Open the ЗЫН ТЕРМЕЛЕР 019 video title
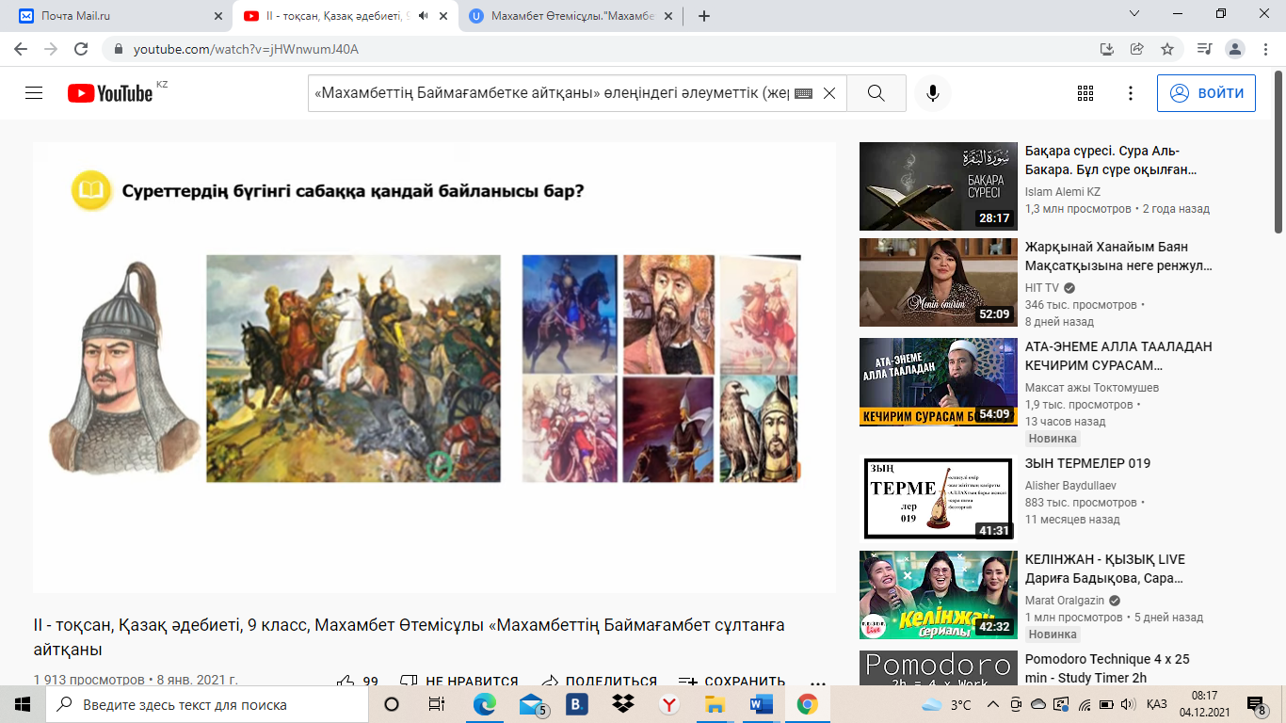Screen dimensions: 1286x723 tap(1087, 463)
